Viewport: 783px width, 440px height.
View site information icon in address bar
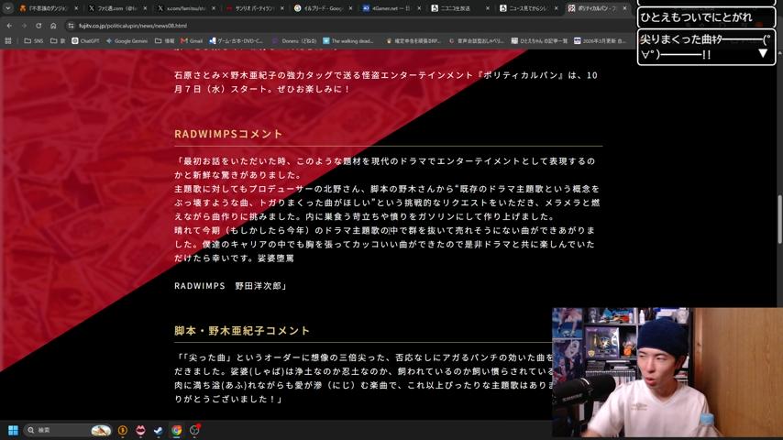pos(71,26)
